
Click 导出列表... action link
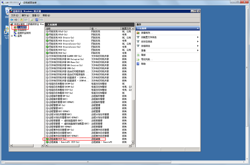pos(147,59)
